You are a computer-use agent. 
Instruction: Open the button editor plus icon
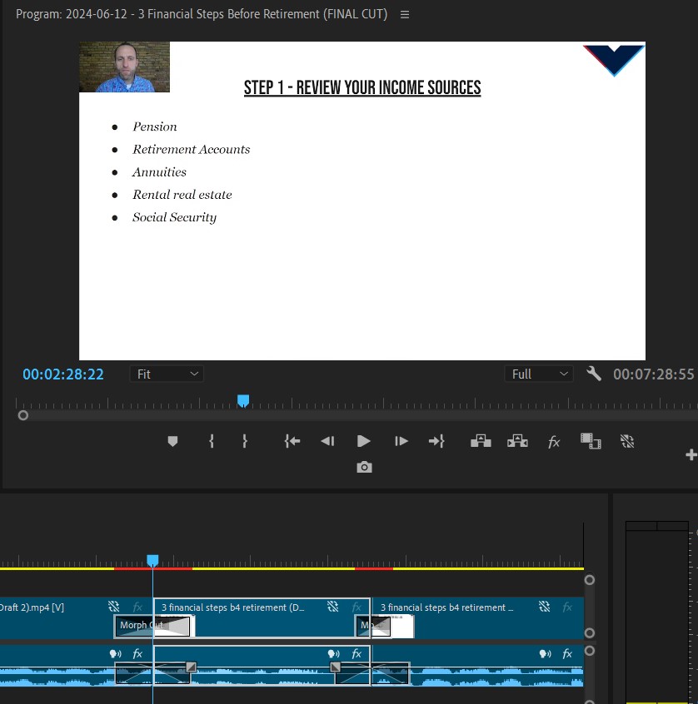[691, 455]
